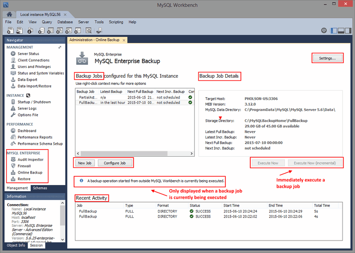Switch to the Object Info tab
This screenshot has height=253, width=355.
click(16, 245)
